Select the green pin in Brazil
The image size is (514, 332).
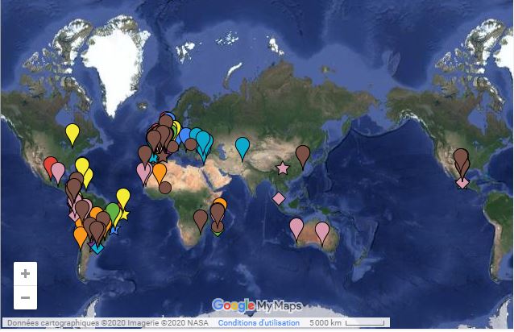(x=113, y=213)
